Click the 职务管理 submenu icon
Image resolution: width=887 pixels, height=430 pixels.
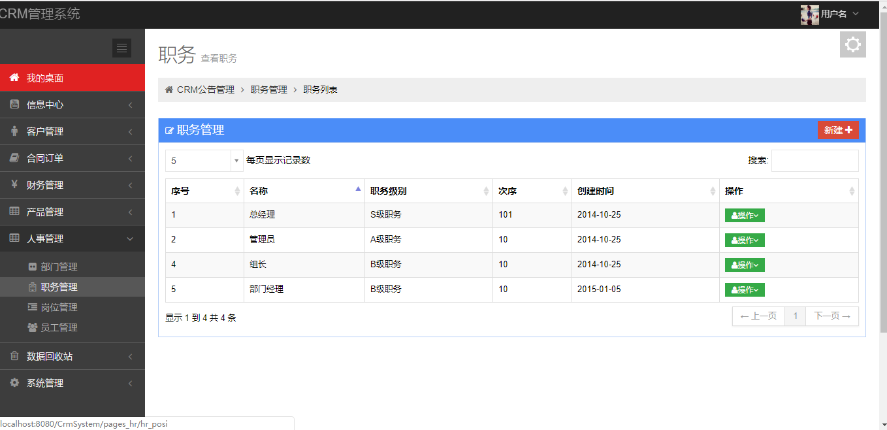point(33,287)
